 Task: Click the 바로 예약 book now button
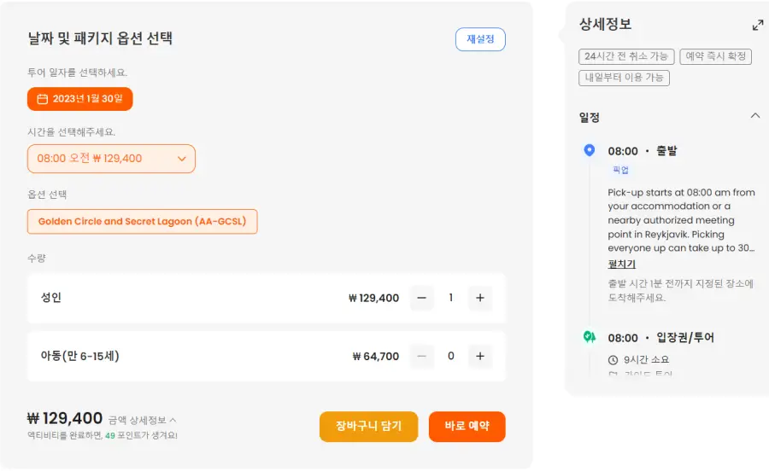coord(467,427)
